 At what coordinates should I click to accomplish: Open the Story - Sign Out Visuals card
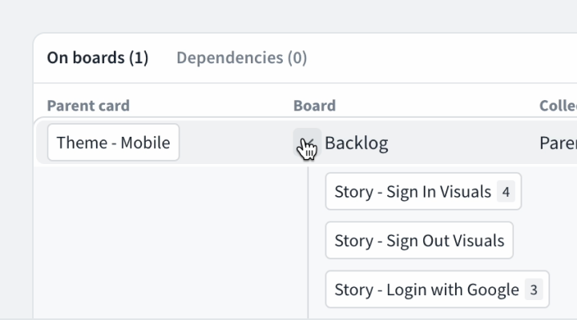(419, 241)
